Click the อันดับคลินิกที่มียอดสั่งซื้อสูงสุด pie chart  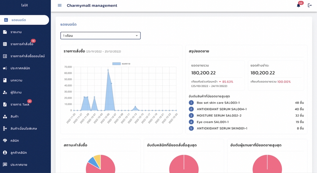coord(184,164)
